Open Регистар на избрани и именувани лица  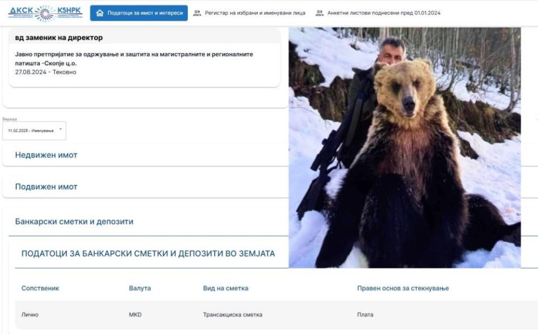[255, 13]
